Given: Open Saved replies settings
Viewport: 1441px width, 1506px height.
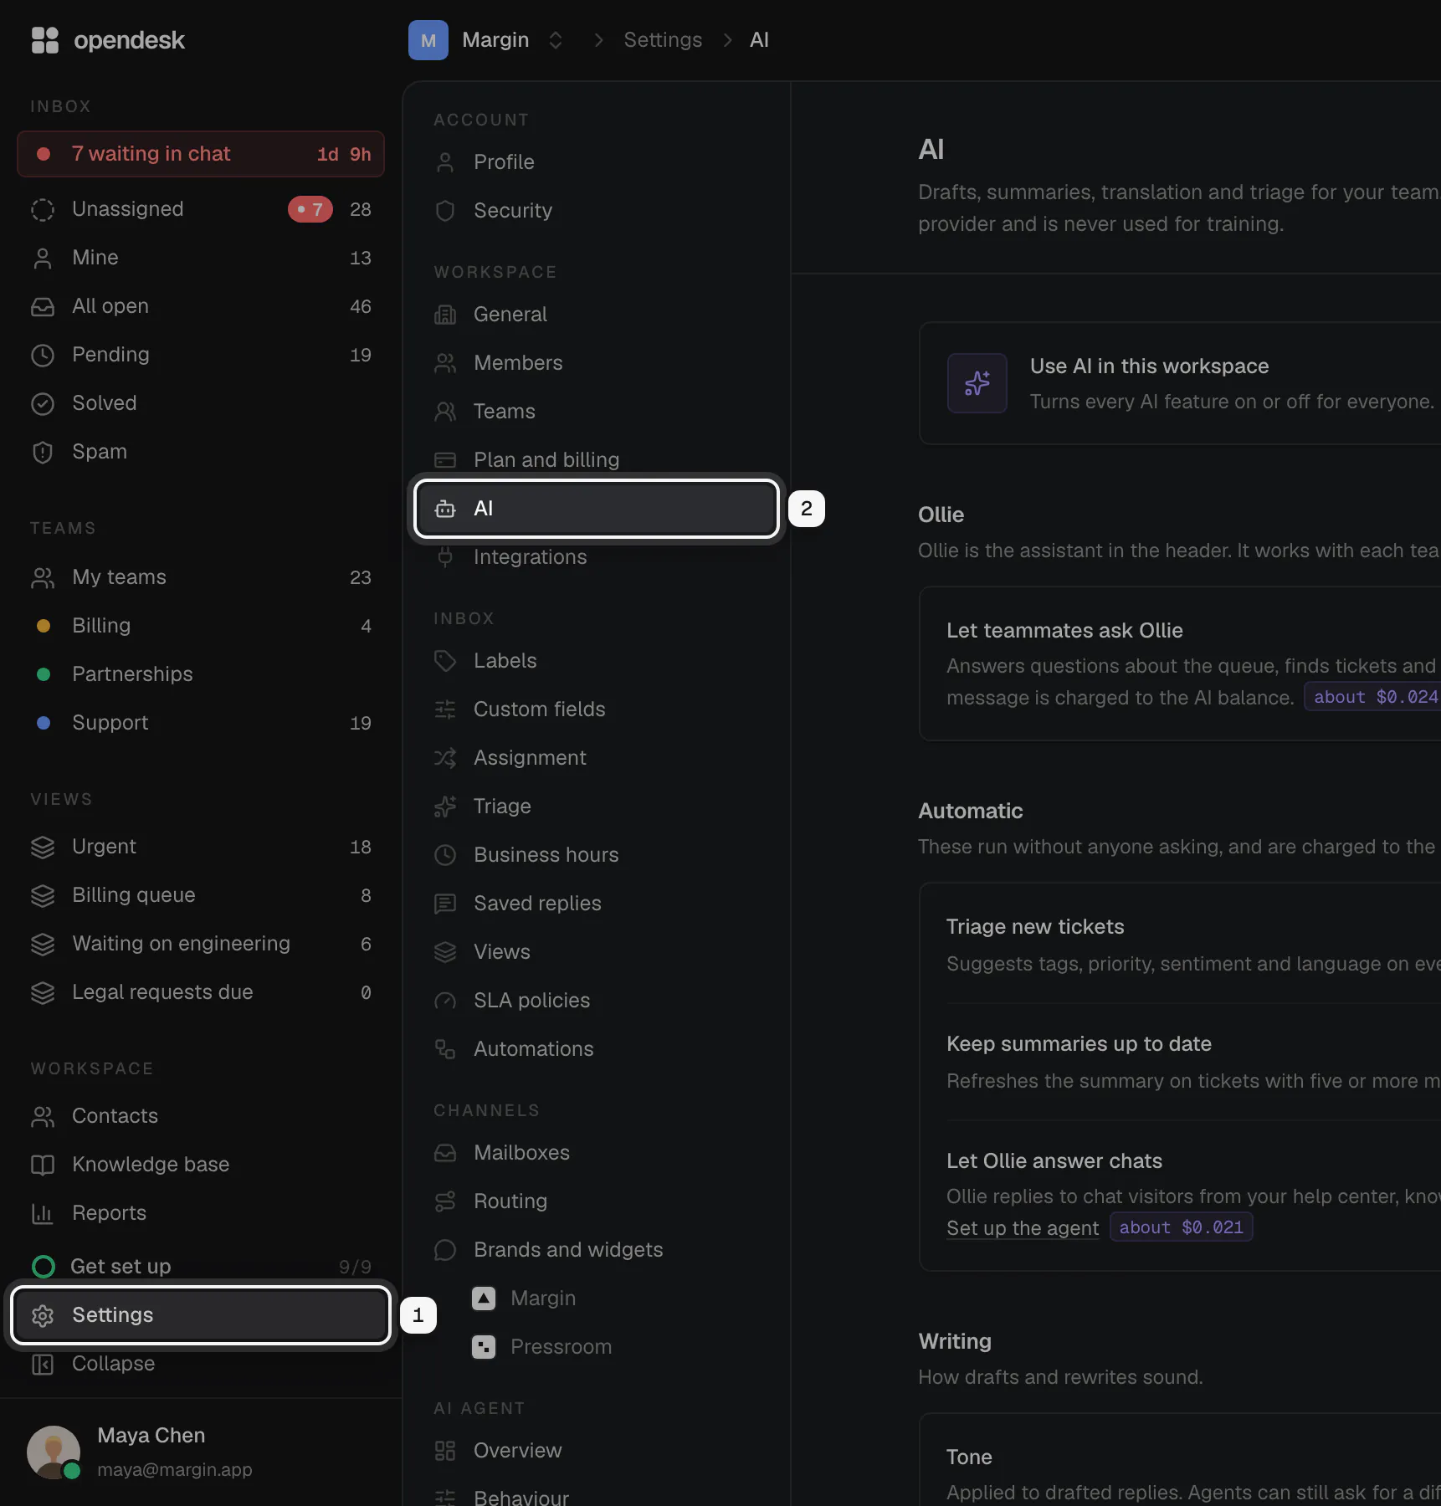Looking at the screenshot, I should [x=597, y=904].
